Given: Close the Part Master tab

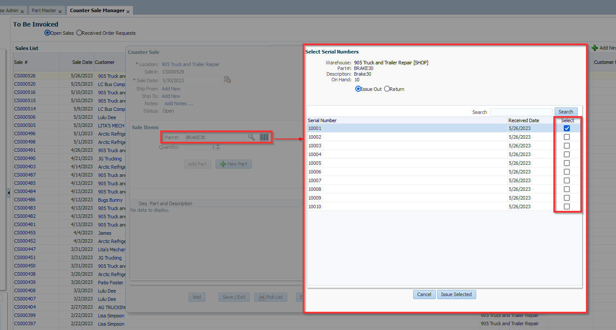Looking at the screenshot, I should click(60, 12).
